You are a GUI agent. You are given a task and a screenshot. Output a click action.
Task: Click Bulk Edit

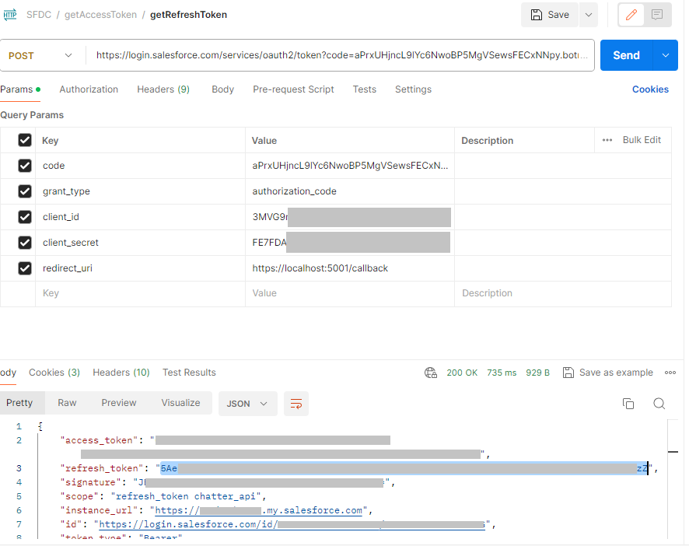(642, 140)
